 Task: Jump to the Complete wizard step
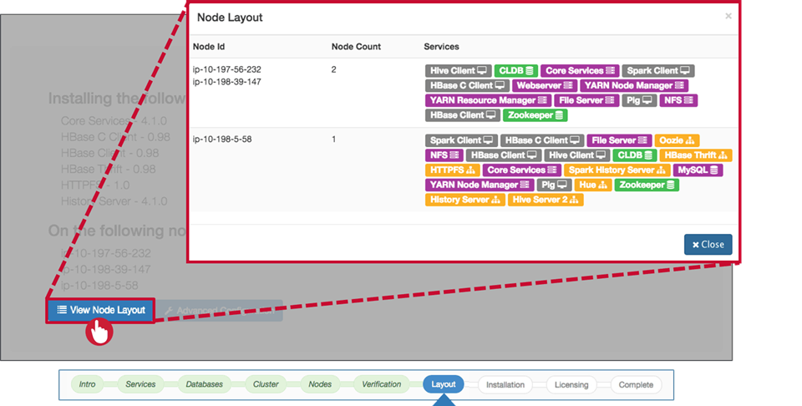click(636, 384)
